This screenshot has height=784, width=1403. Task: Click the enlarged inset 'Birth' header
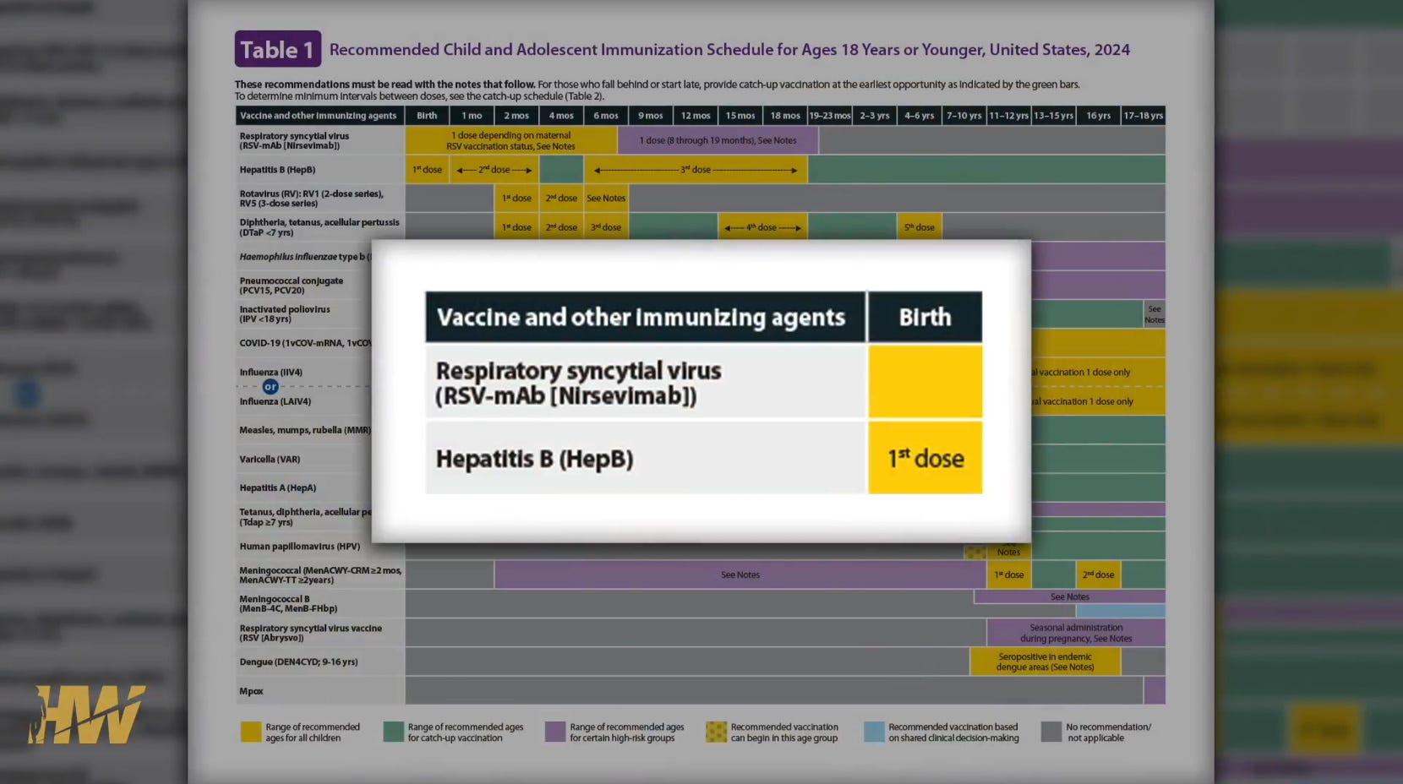point(925,317)
